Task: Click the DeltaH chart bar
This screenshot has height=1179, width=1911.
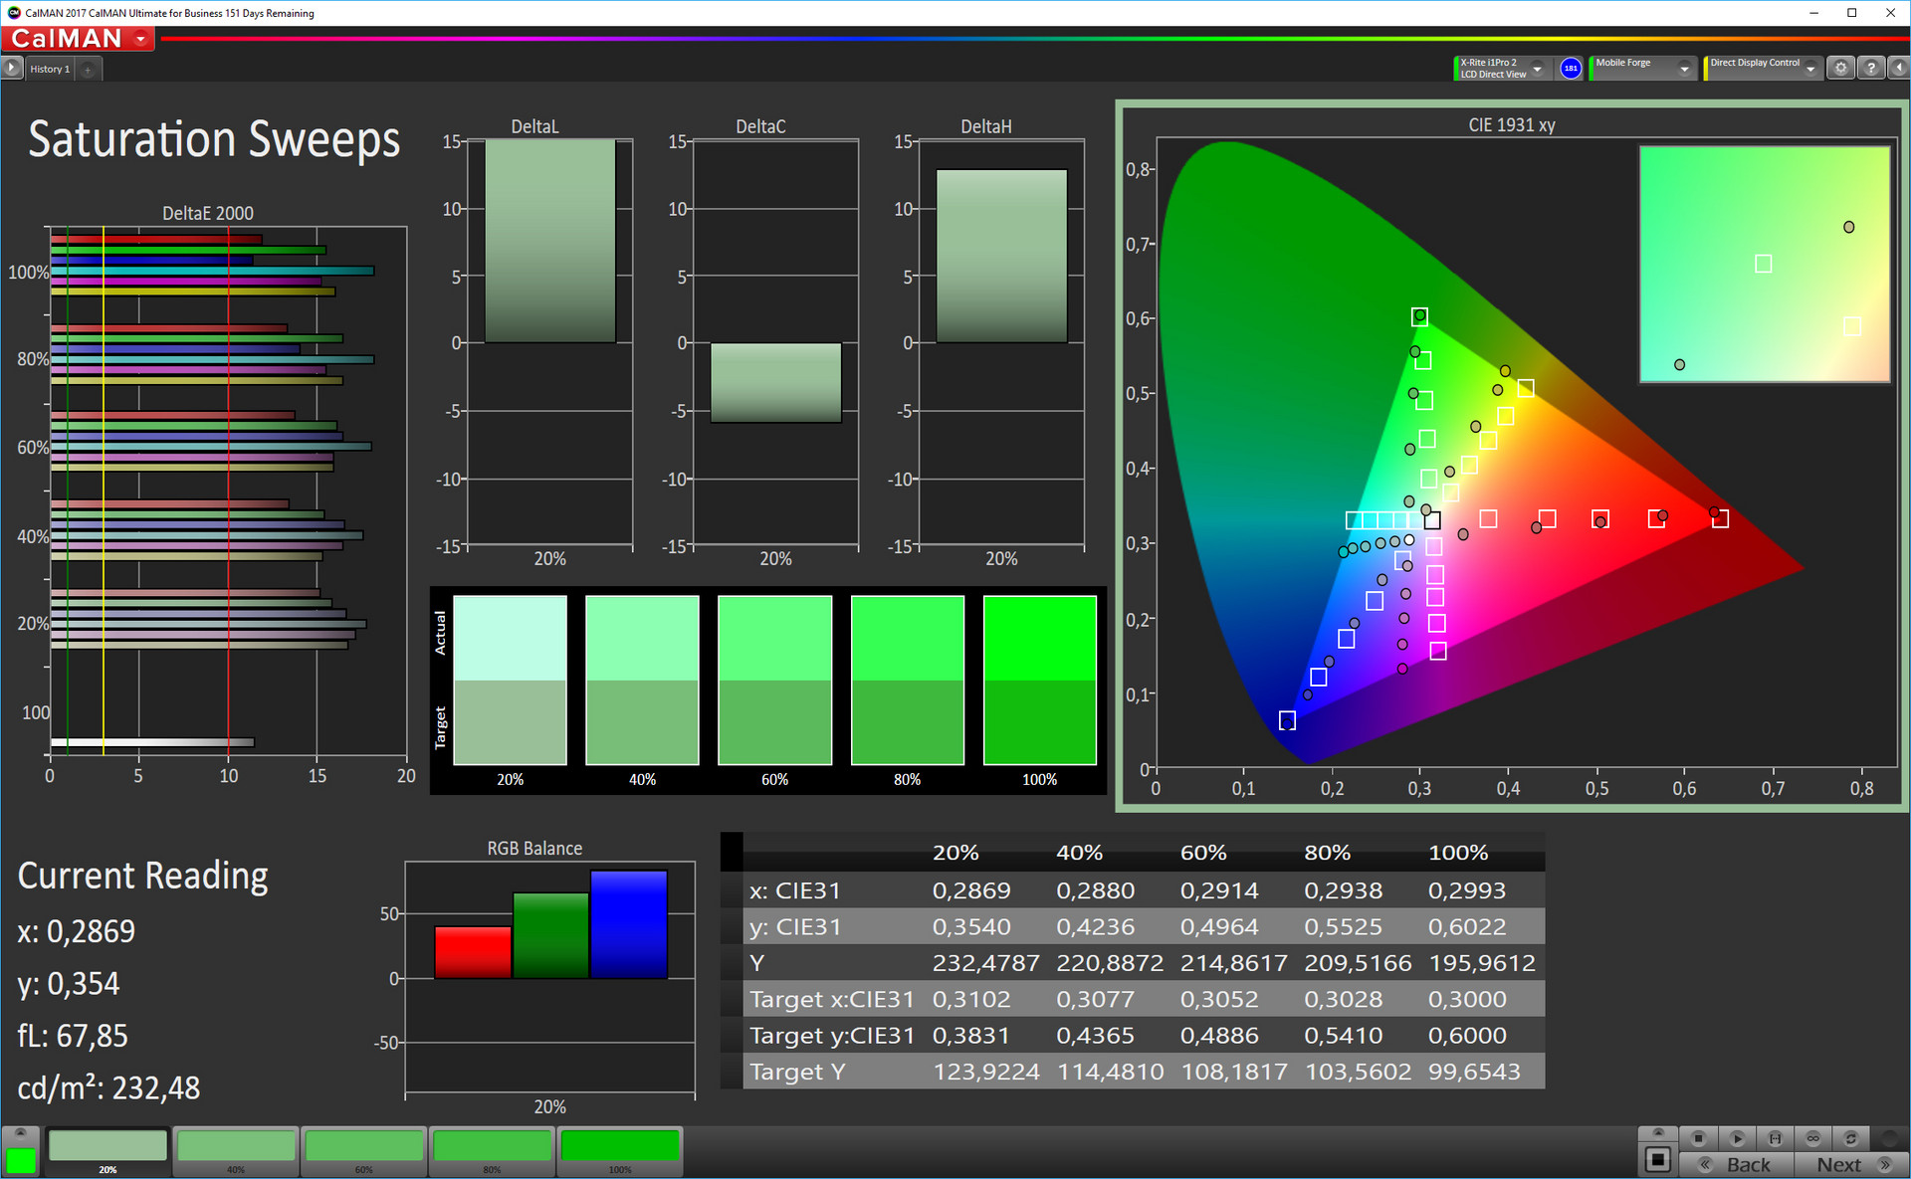Action: tap(1001, 257)
